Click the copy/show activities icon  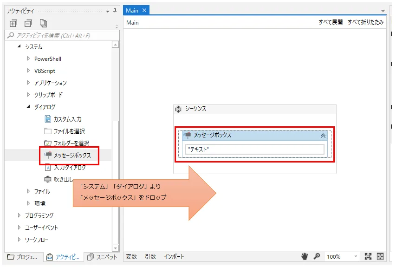pos(43,23)
